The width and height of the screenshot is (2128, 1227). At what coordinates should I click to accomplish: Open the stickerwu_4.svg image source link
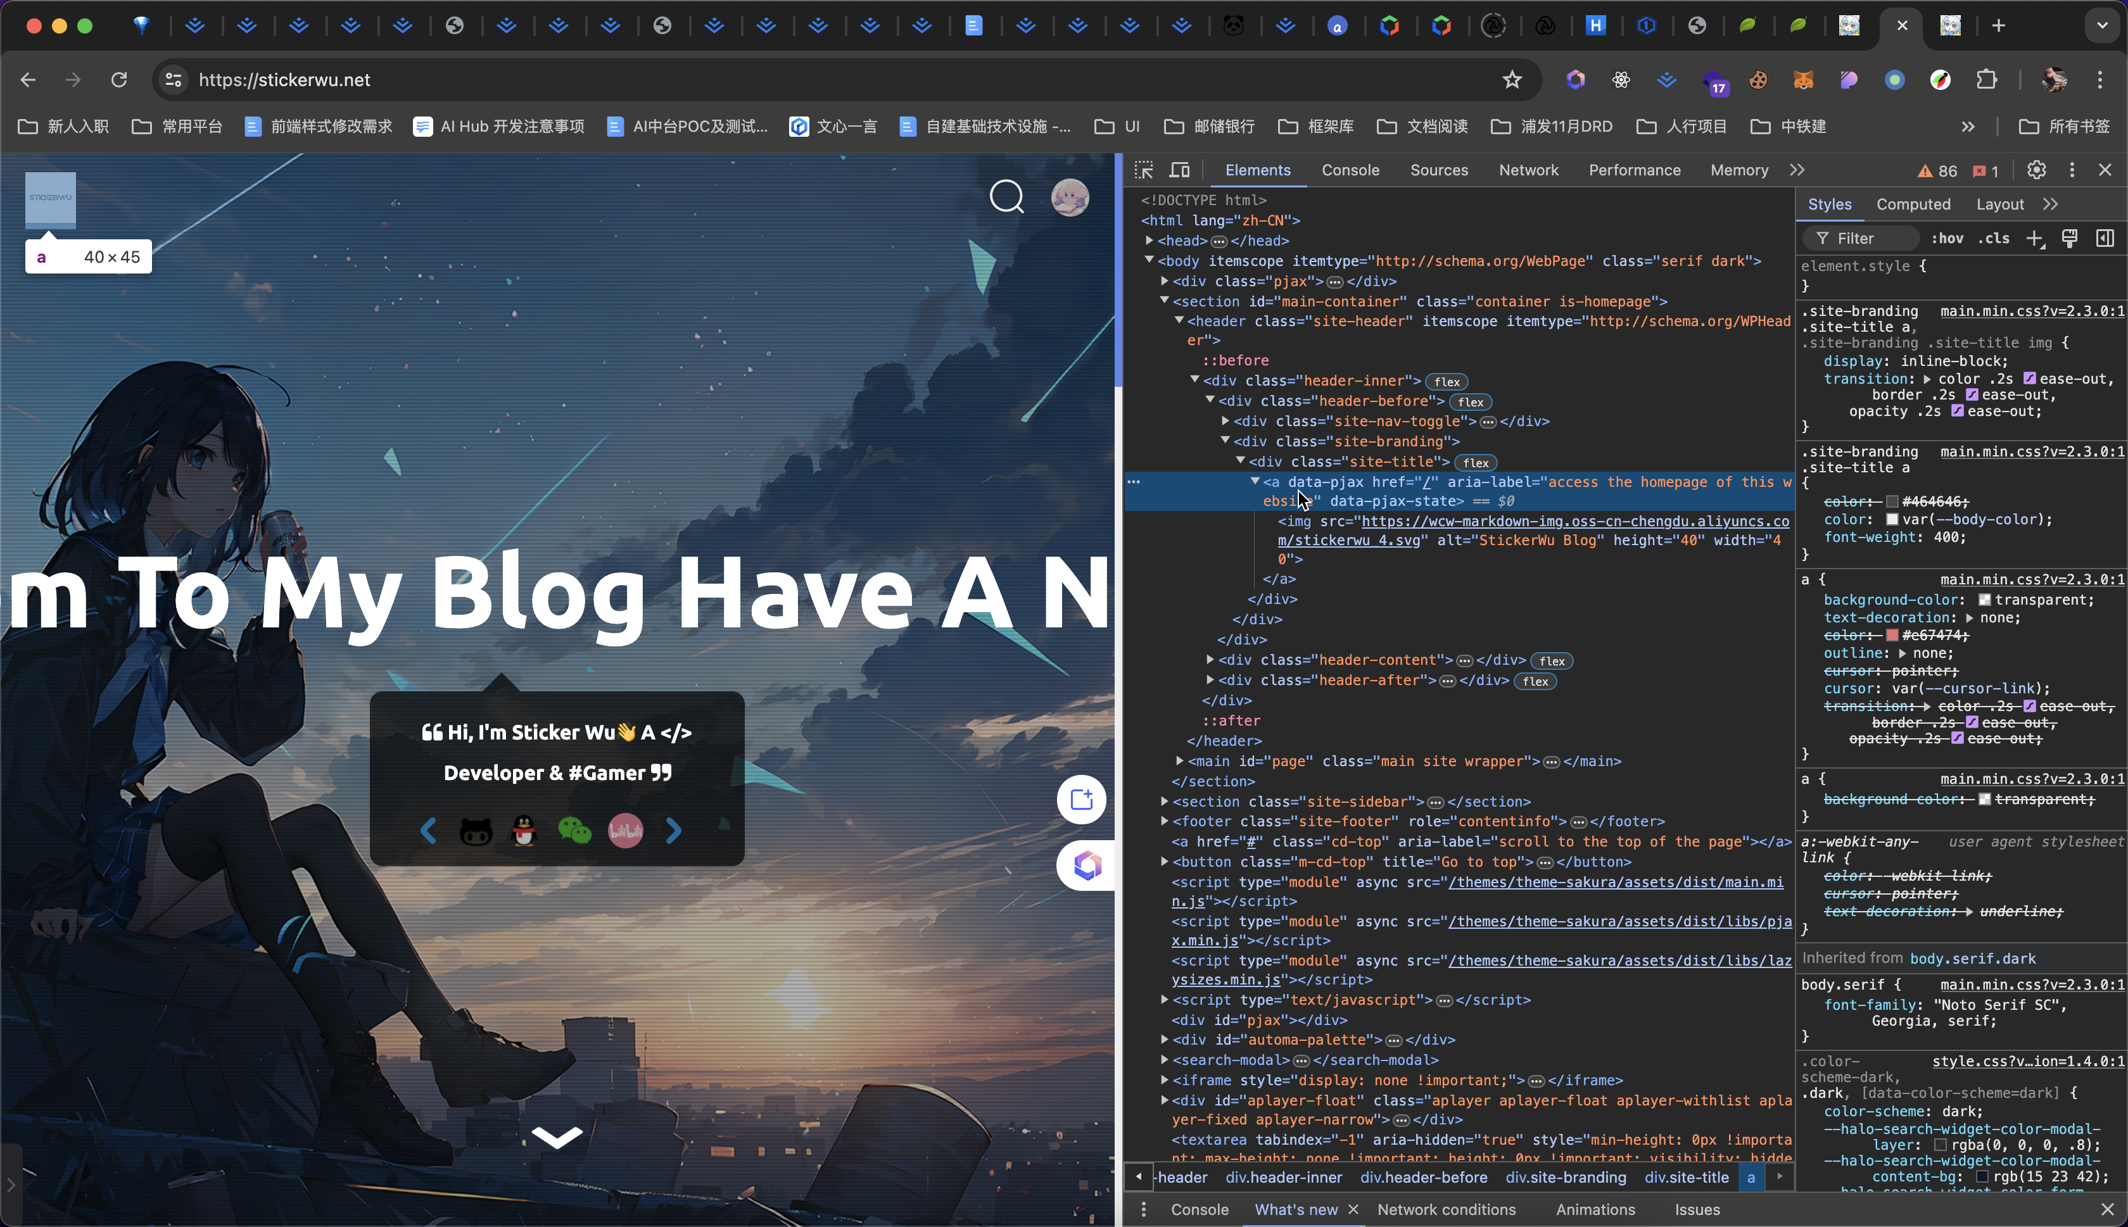pyautogui.click(x=1532, y=531)
